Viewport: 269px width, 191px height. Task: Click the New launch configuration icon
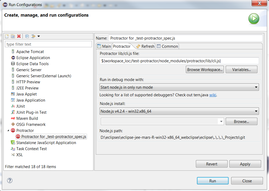click(x=7, y=36)
